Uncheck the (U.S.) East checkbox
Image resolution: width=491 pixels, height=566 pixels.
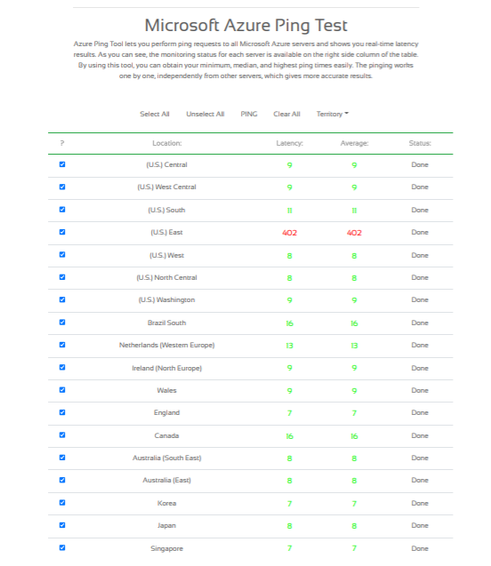[x=62, y=232]
